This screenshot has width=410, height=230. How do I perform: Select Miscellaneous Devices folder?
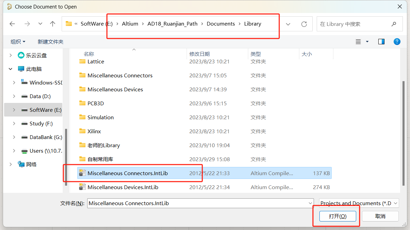115,89
